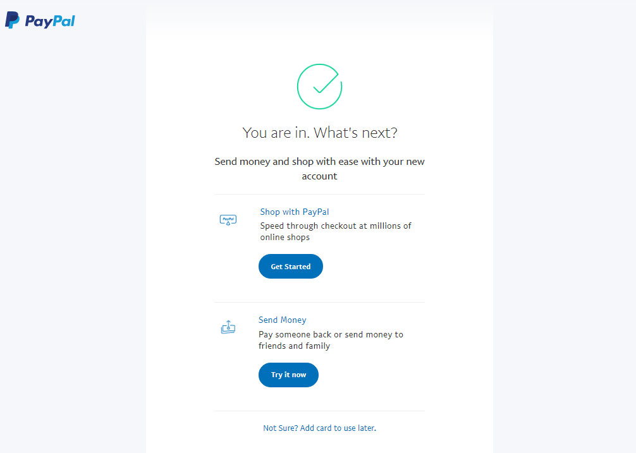Select Get Started to begin shopping
The height and width of the screenshot is (453, 636).
[290, 266]
